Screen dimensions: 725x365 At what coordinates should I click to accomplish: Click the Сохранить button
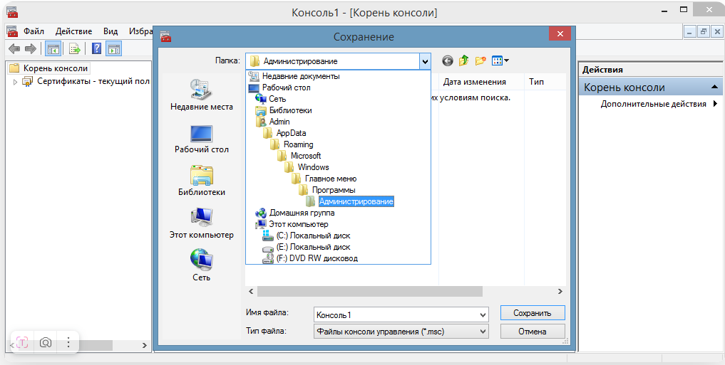point(532,313)
